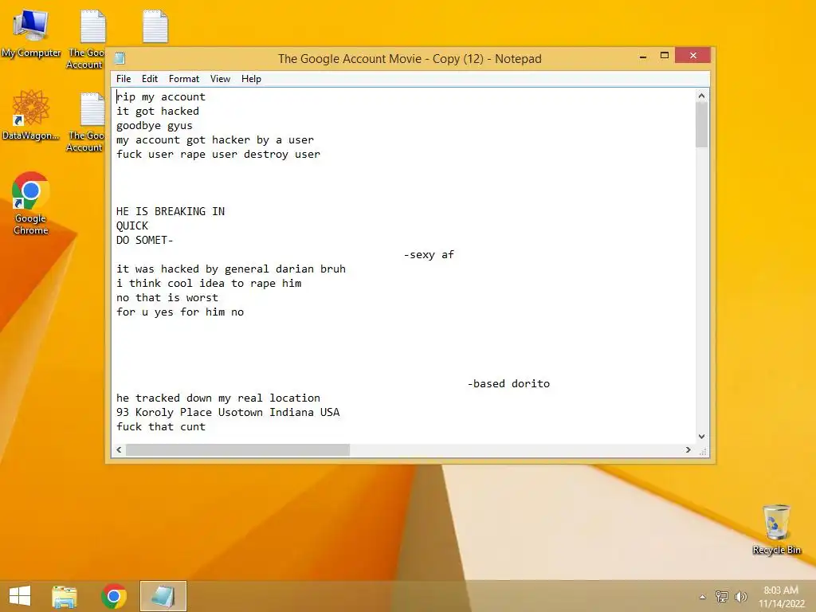The image size is (816, 612).
Task: Click the line 'rip my account'
Action: (x=161, y=96)
